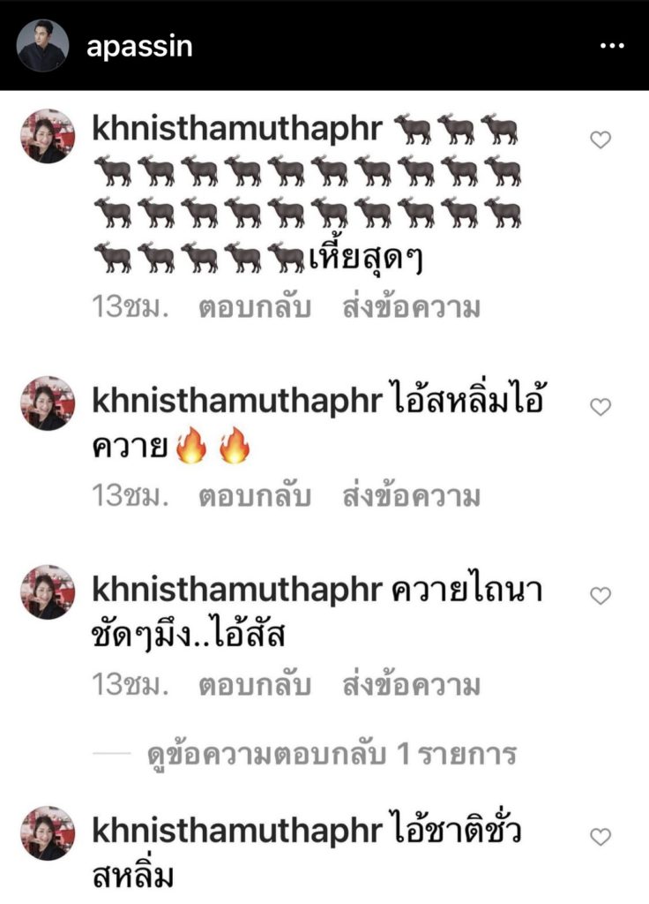The image size is (649, 904).
Task: Expand ดูข้อความตอบกลับ 1 รายการ replies
Action: [332, 754]
